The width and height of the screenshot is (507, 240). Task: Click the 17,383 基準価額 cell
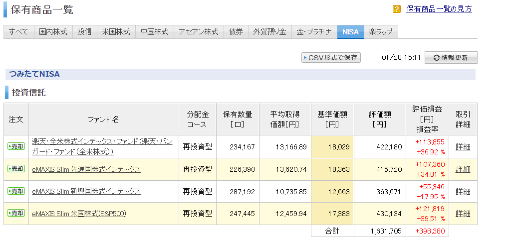pos(332,213)
